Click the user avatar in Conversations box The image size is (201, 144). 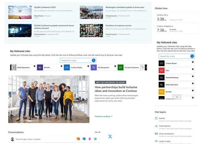[13, 139]
